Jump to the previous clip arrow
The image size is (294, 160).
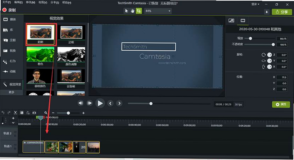point(110,103)
